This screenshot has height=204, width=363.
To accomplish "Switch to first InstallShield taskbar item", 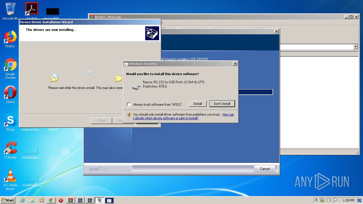I will click(x=80, y=200).
